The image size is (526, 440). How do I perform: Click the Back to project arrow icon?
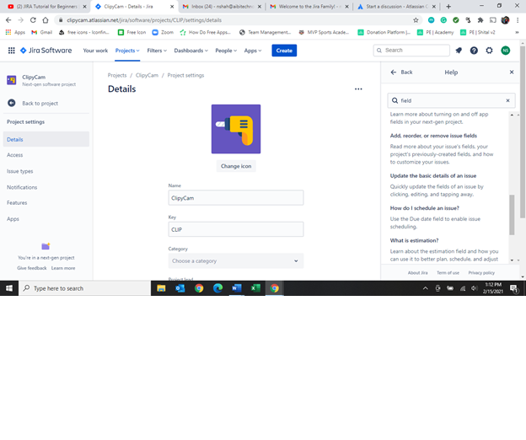coord(12,103)
